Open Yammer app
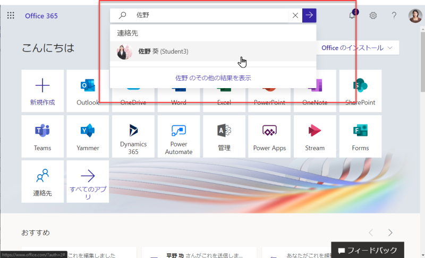This screenshot has width=425, height=258. (x=88, y=136)
